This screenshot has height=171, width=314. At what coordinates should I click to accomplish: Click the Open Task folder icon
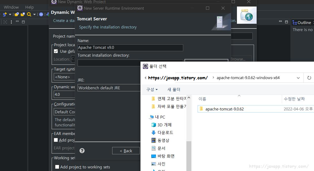coord(23,14)
